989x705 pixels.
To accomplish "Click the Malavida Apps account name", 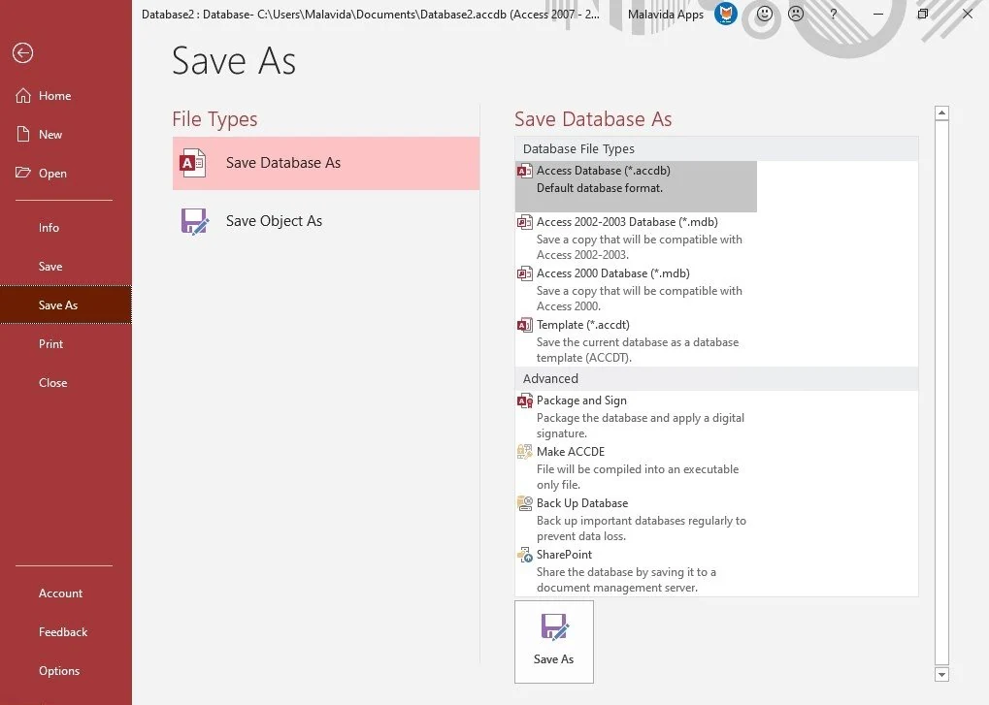I will click(x=666, y=15).
